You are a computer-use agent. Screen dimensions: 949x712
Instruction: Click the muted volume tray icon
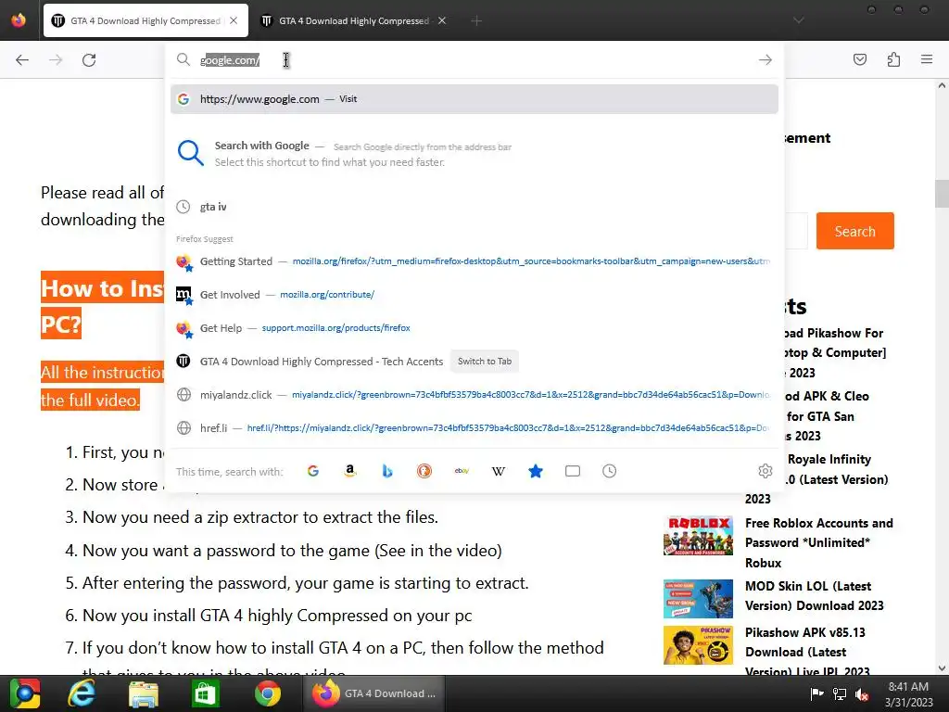pos(862,693)
